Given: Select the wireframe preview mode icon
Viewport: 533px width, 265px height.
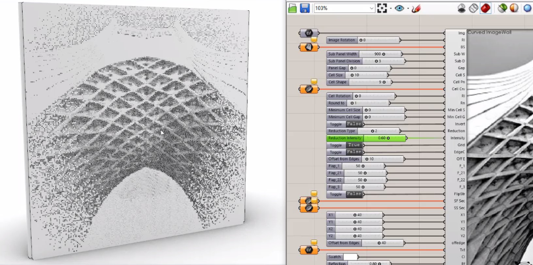Looking at the screenshot, I should point(473,8).
